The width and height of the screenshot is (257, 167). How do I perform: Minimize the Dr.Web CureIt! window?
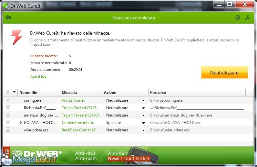pyautogui.click(x=219, y=5)
